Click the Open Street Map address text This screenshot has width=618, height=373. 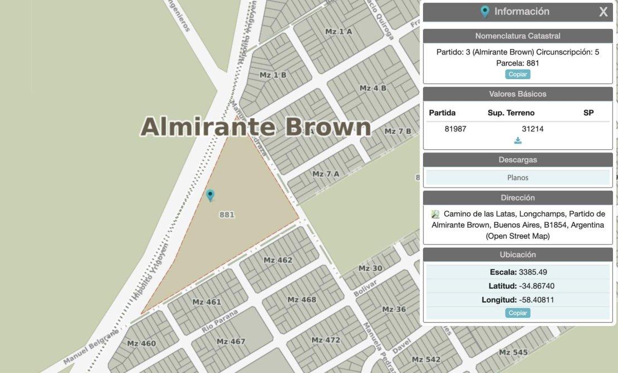518,236
